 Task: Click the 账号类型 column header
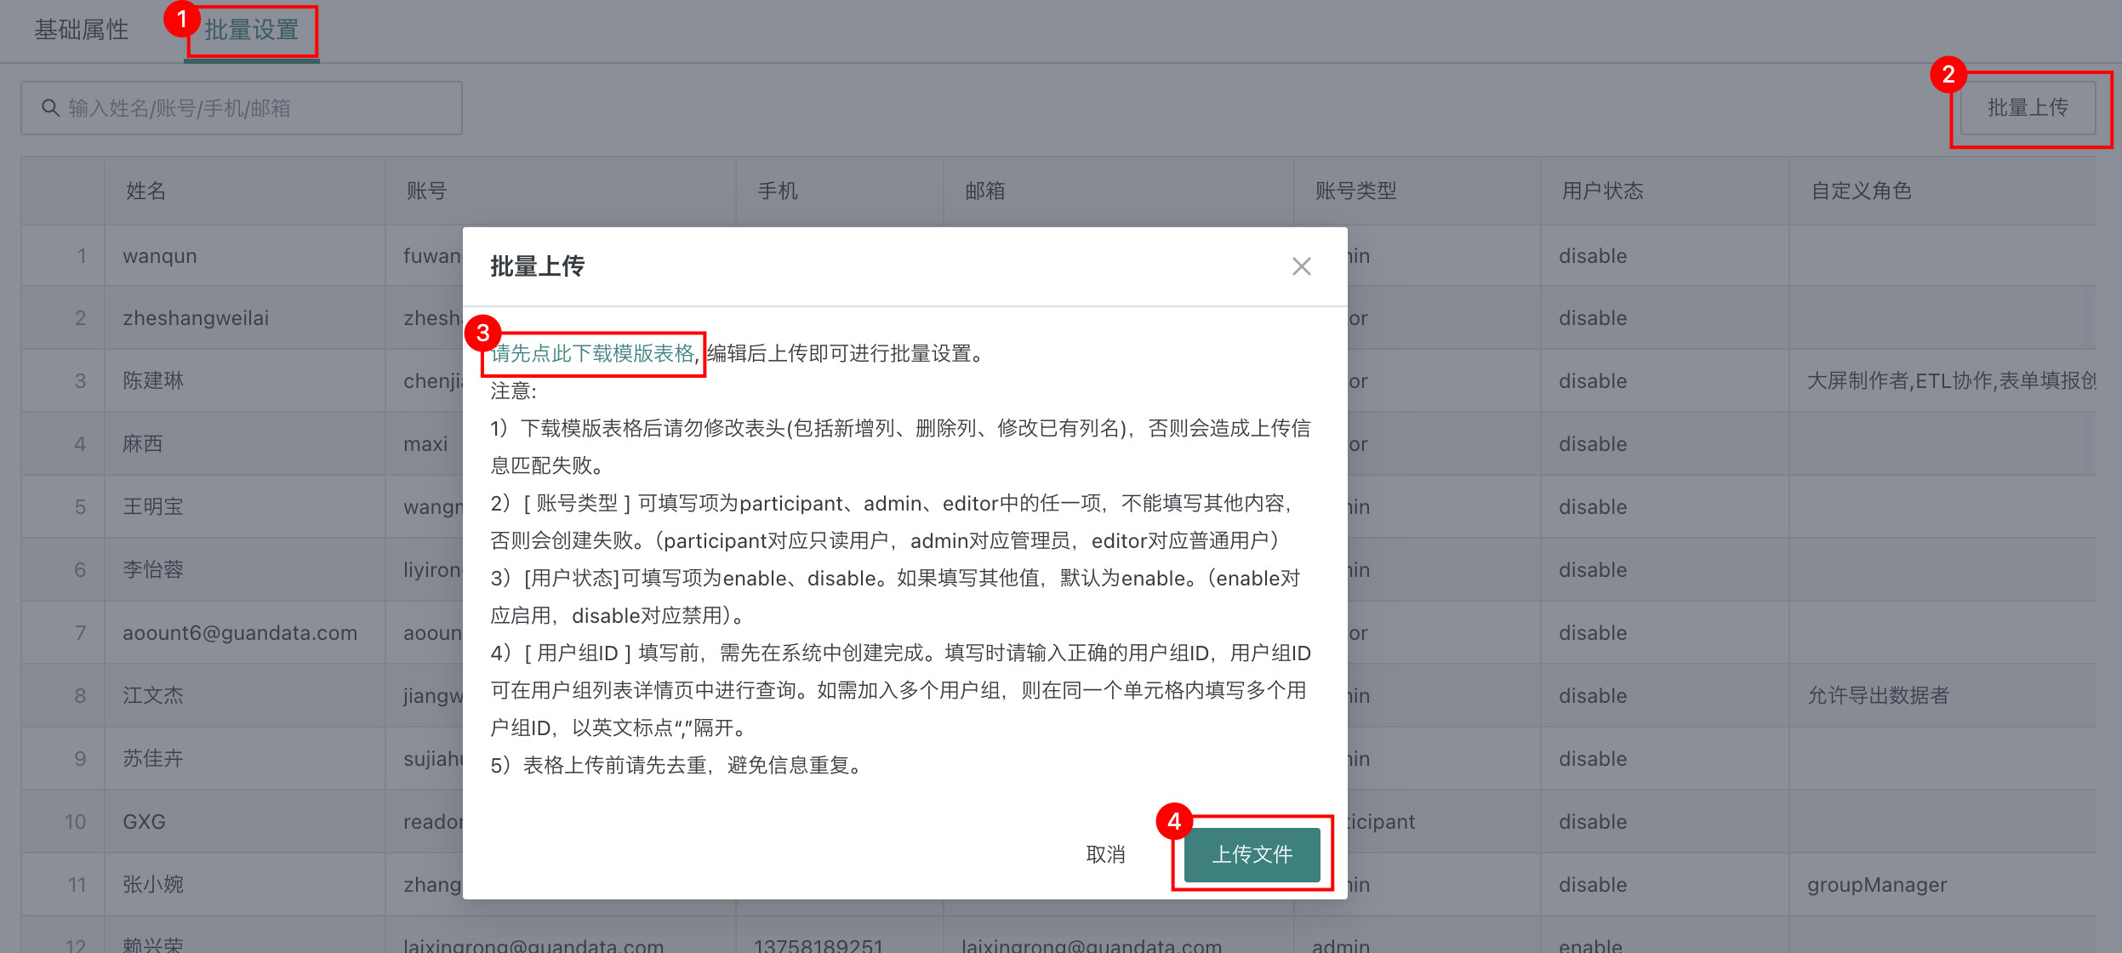coord(1355,191)
